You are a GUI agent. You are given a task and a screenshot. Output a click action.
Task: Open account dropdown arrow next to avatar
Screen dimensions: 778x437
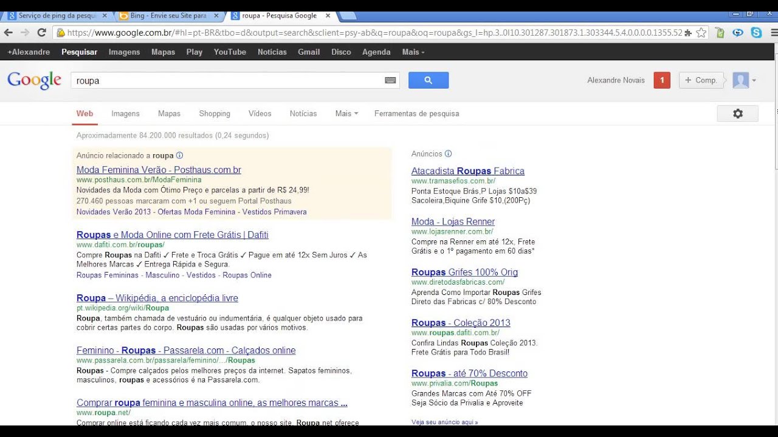(x=754, y=80)
